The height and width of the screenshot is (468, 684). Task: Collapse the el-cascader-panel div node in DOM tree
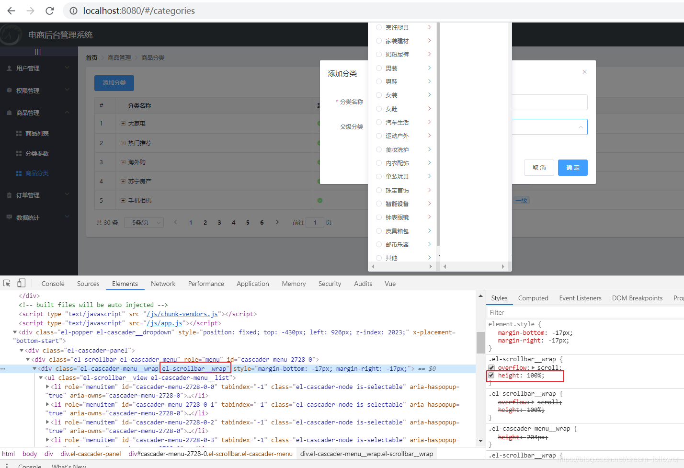coord(22,350)
